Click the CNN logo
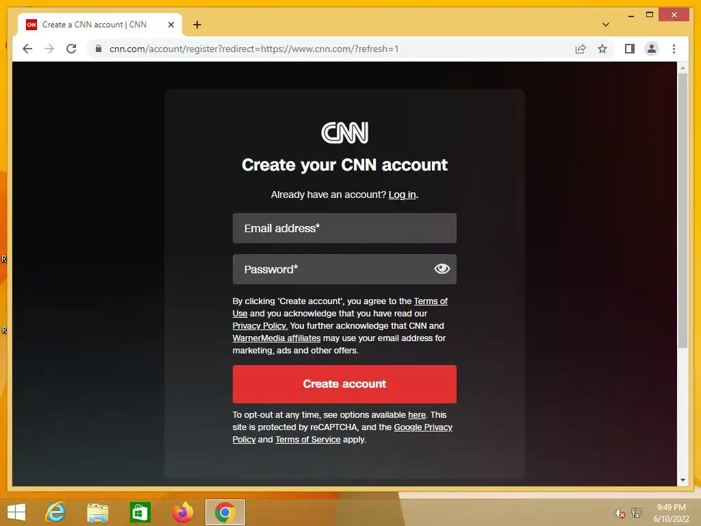The height and width of the screenshot is (526, 701). pyautogui.click(x=345, y=133)
